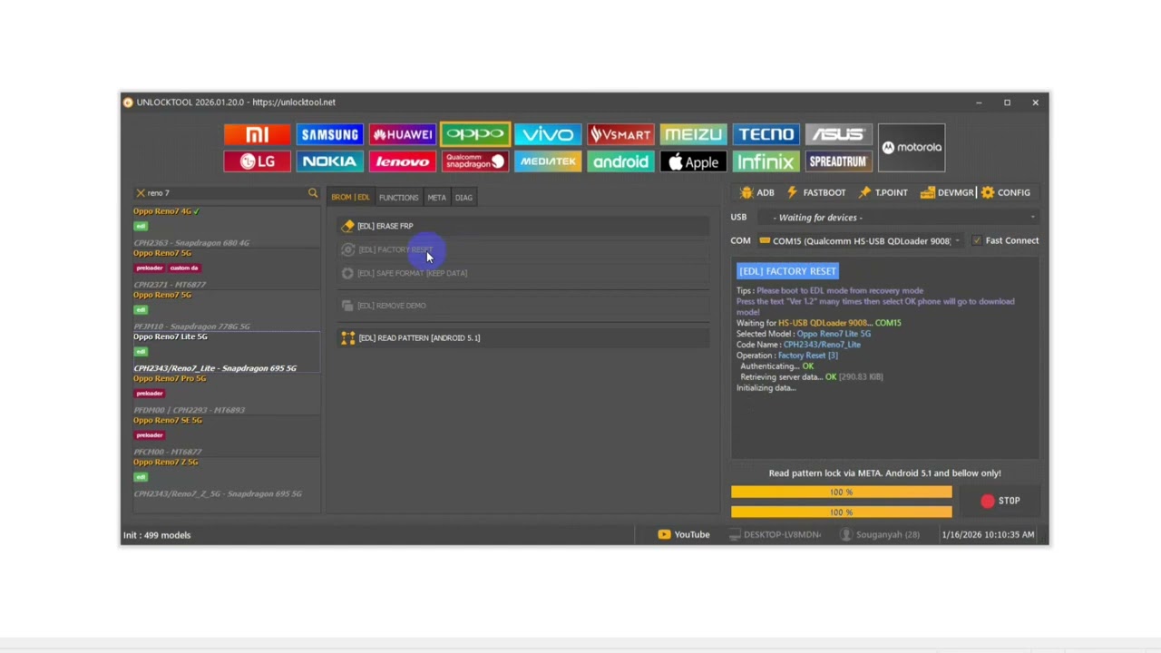Switch to the BROM | EDL tab

coord(350,198)
